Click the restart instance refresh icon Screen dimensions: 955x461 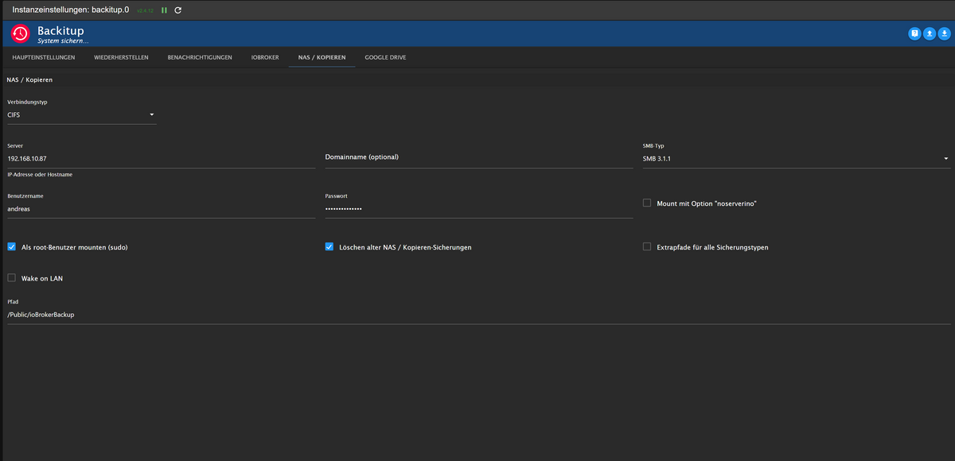pos(177,10)
